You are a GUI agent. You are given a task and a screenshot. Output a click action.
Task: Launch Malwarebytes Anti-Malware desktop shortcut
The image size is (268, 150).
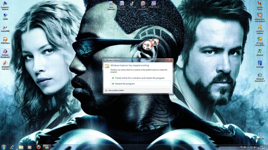coord(260,18)
